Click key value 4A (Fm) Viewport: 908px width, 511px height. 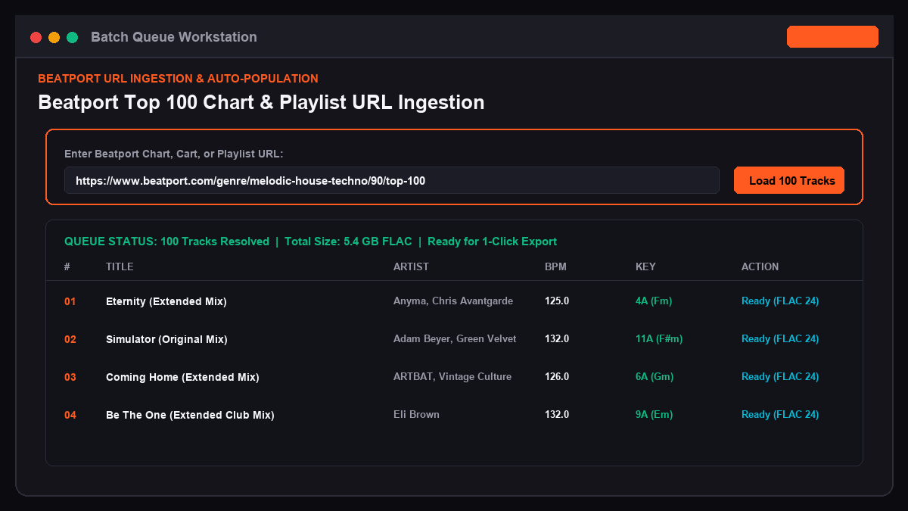[x=654, y=301]
